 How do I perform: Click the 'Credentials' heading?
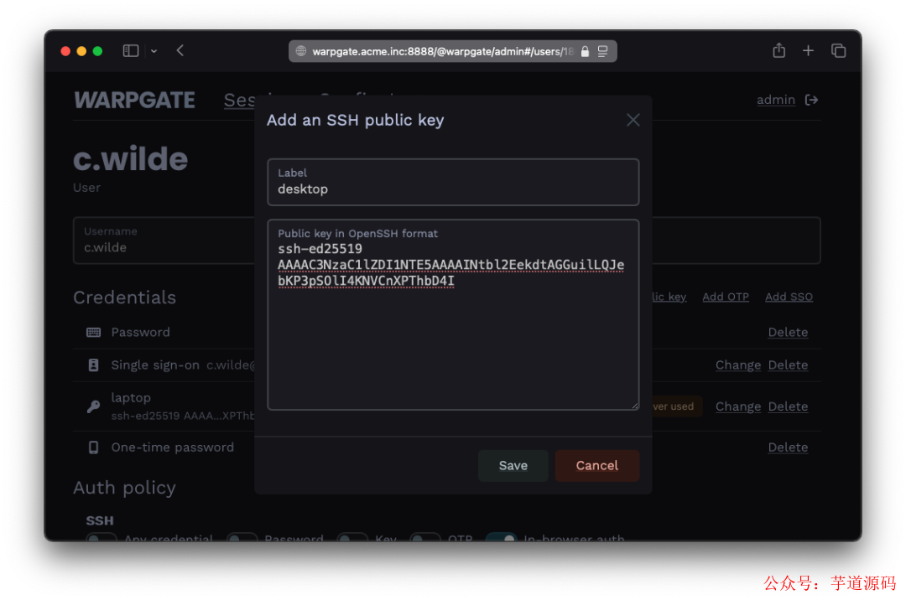(x=124, y=297)
